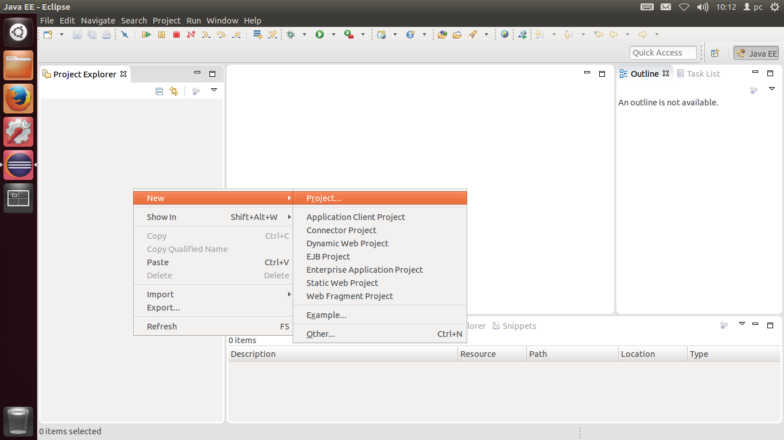Click the green Run button icon
The height and width of the screenshot is (440, 784).
point(320,34)
